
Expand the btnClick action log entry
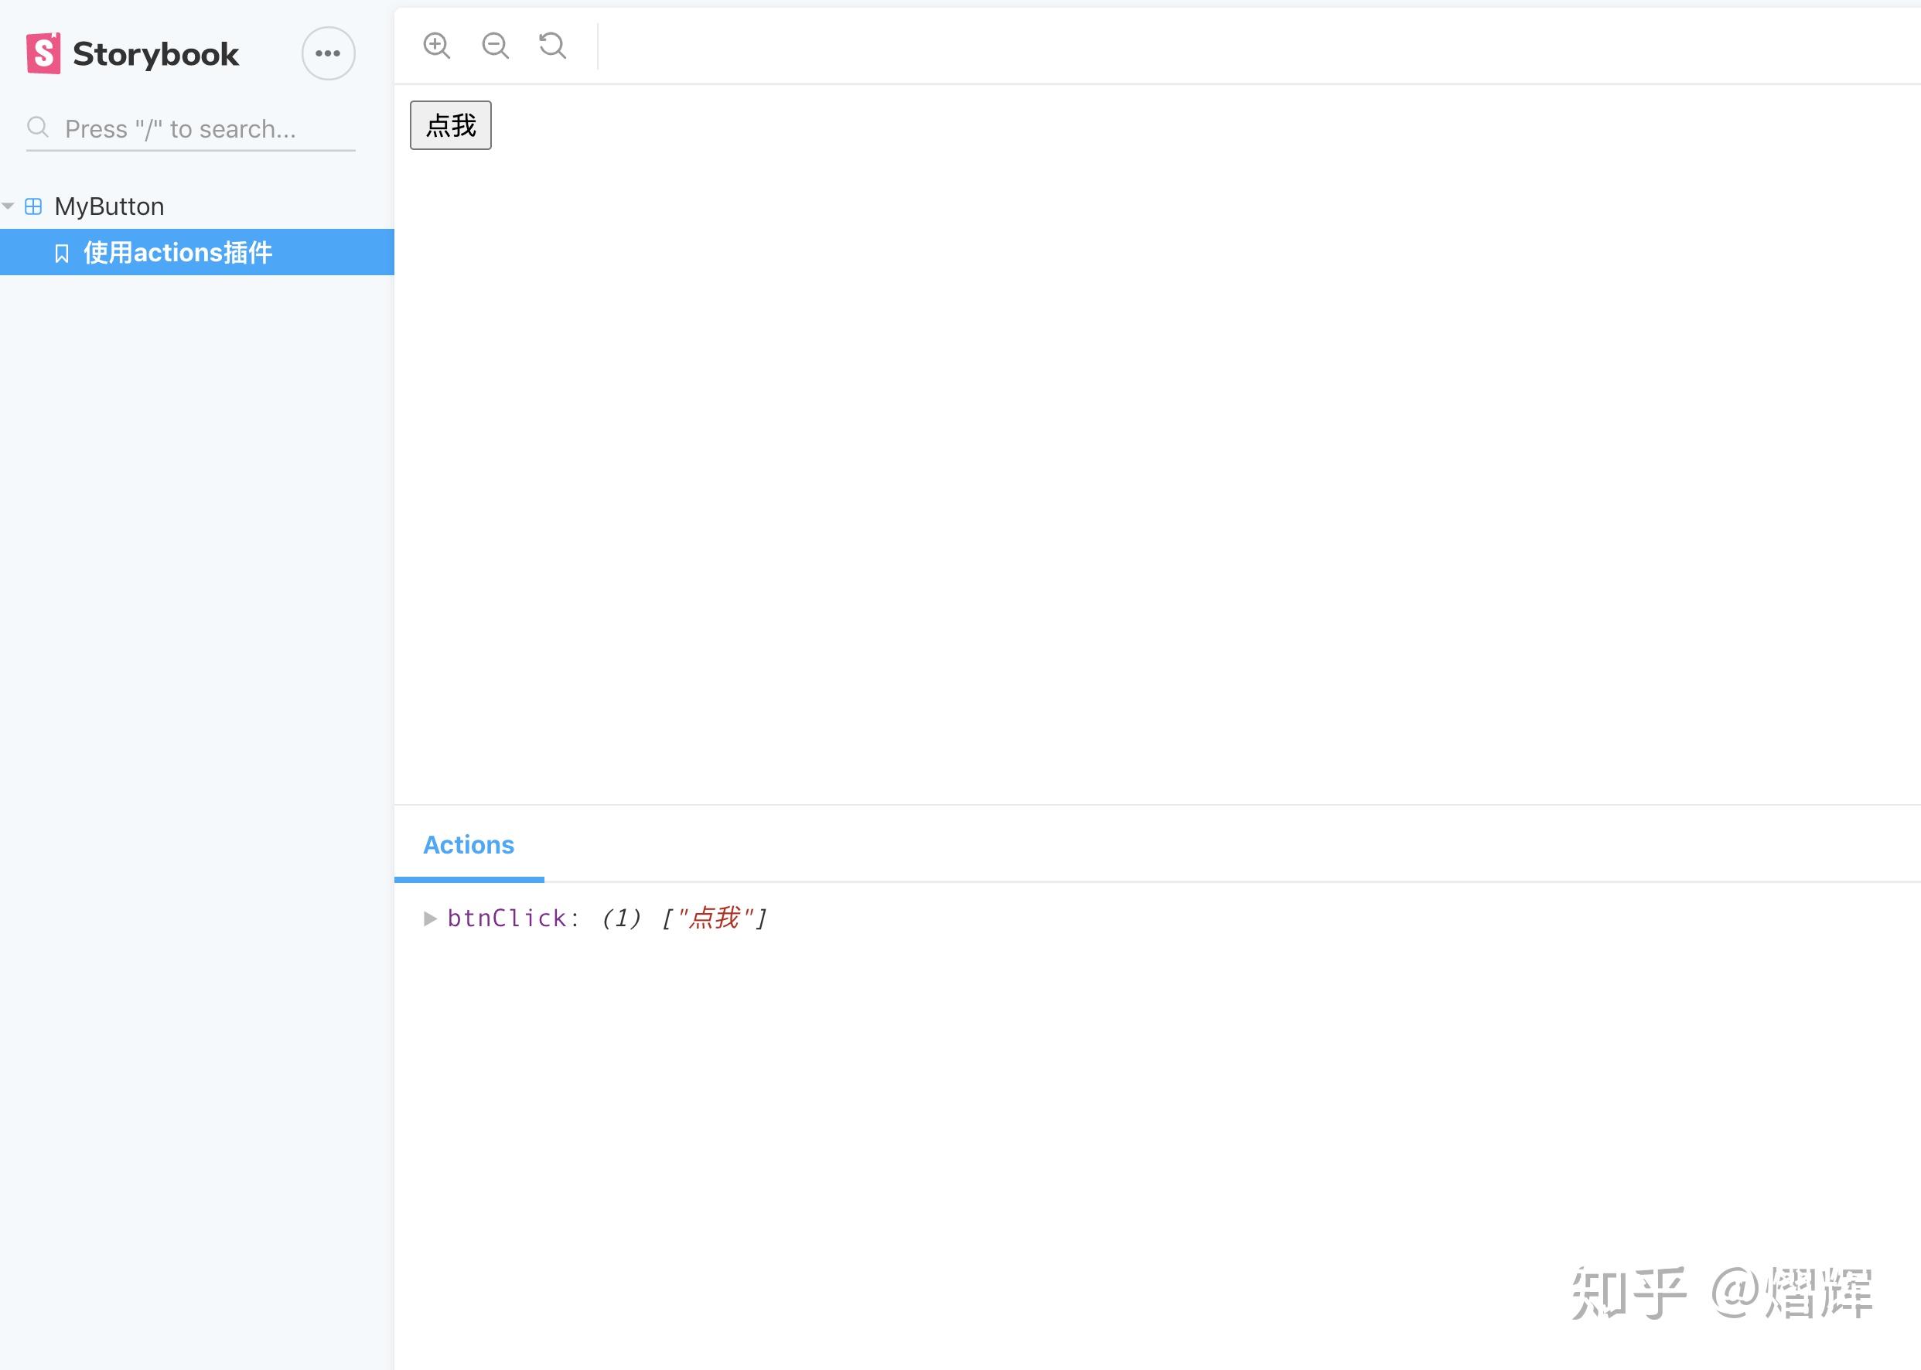[x=430, y=918]
